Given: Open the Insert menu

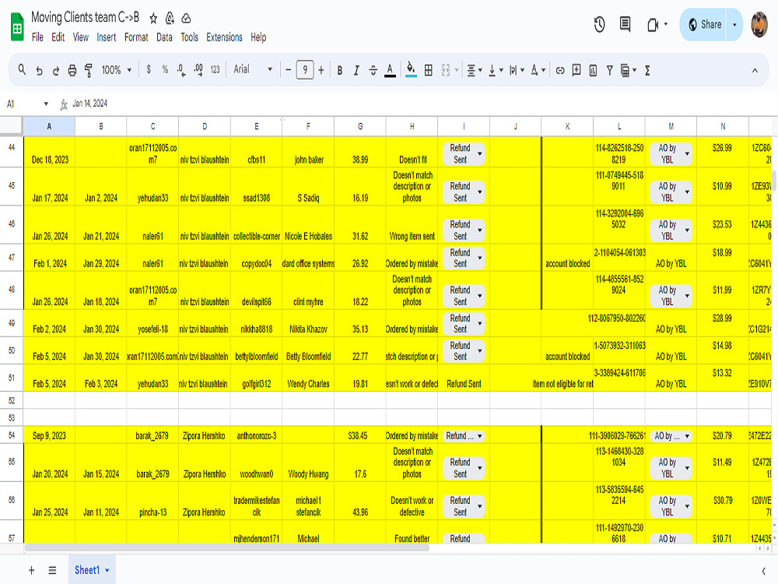Looking at the screenshot, I should 106,37.
